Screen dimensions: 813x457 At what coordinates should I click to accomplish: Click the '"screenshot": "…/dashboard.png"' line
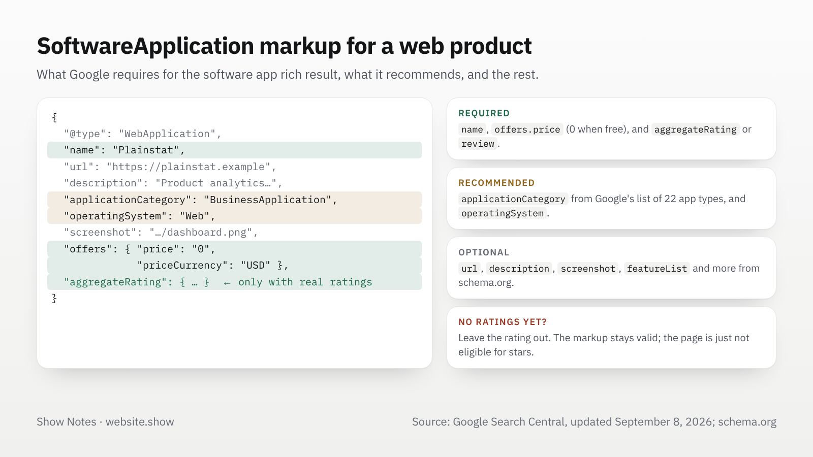(x=161, y=232)
